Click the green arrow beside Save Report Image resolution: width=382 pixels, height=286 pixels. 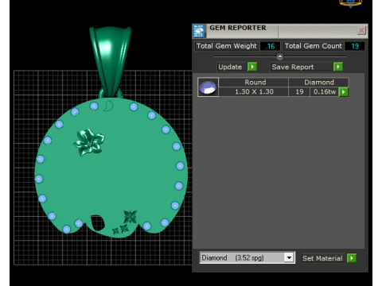[x=338, y=67]
